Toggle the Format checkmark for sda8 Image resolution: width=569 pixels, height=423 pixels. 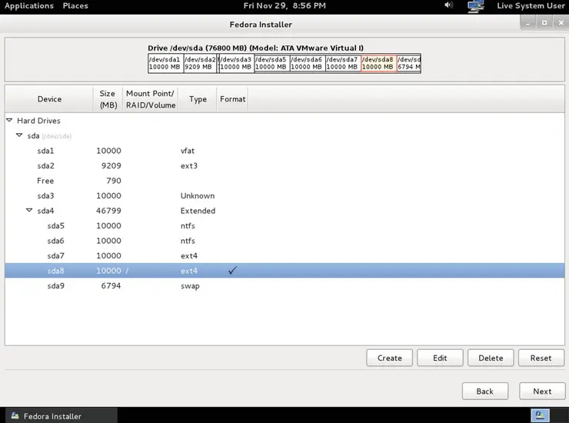[x=232, y=271]
